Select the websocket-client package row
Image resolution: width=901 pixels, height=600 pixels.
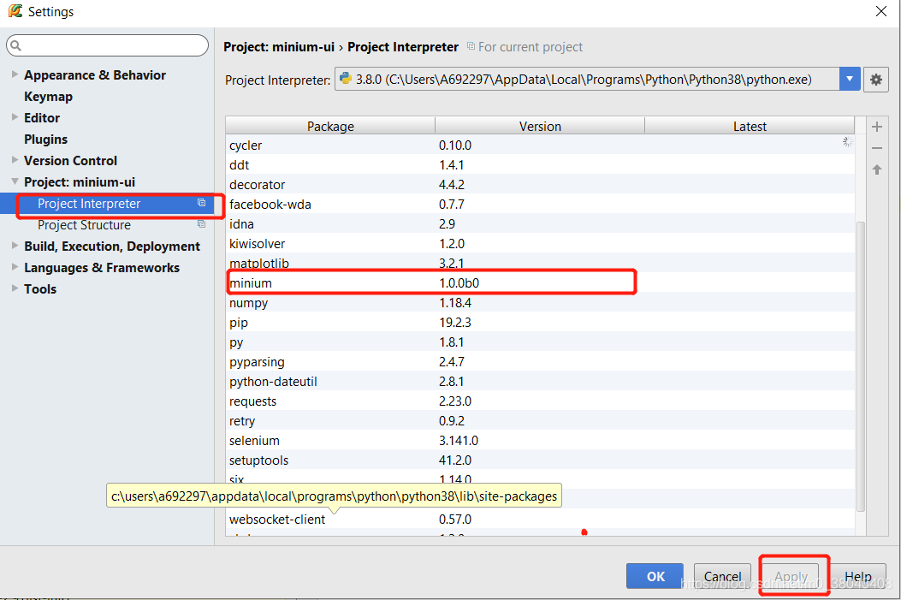point(540,519)
